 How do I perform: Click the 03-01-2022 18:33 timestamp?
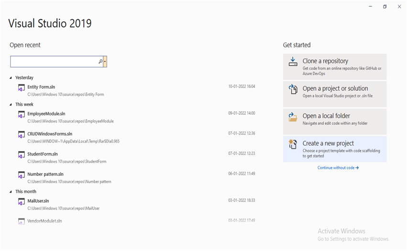coord(242,200)
